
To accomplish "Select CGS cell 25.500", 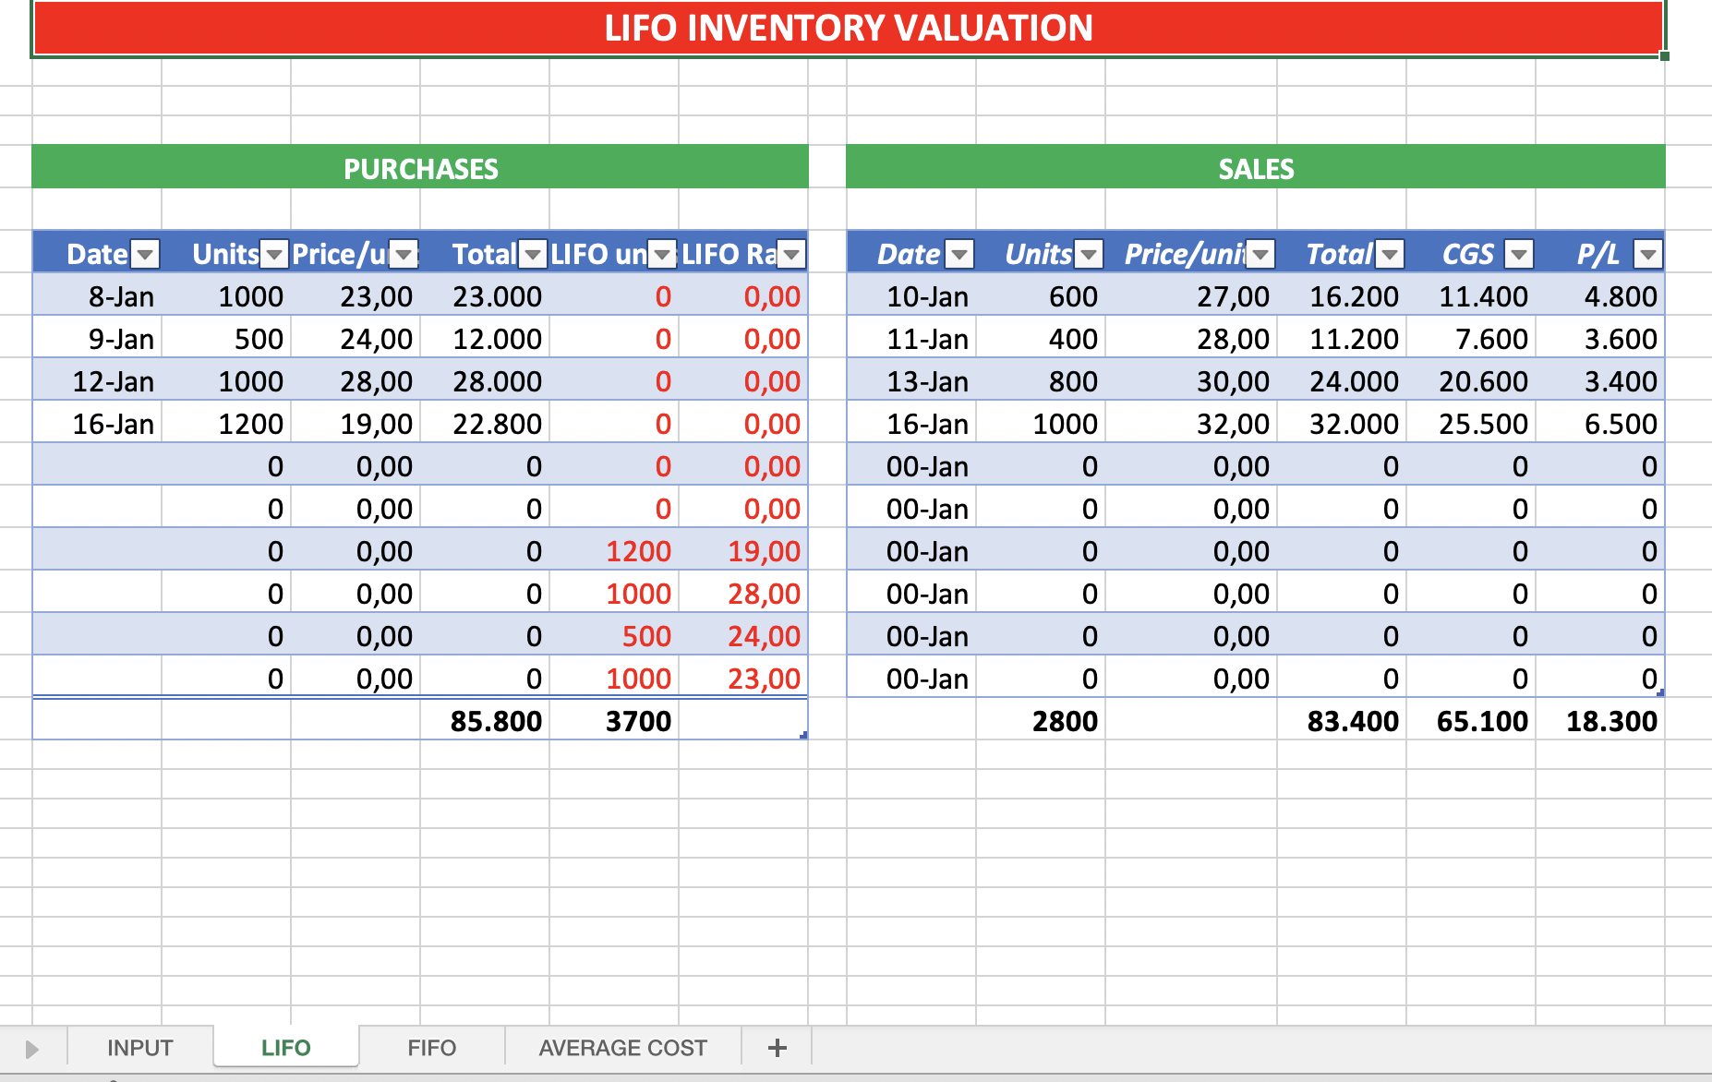I will (x=1471, y=424).
